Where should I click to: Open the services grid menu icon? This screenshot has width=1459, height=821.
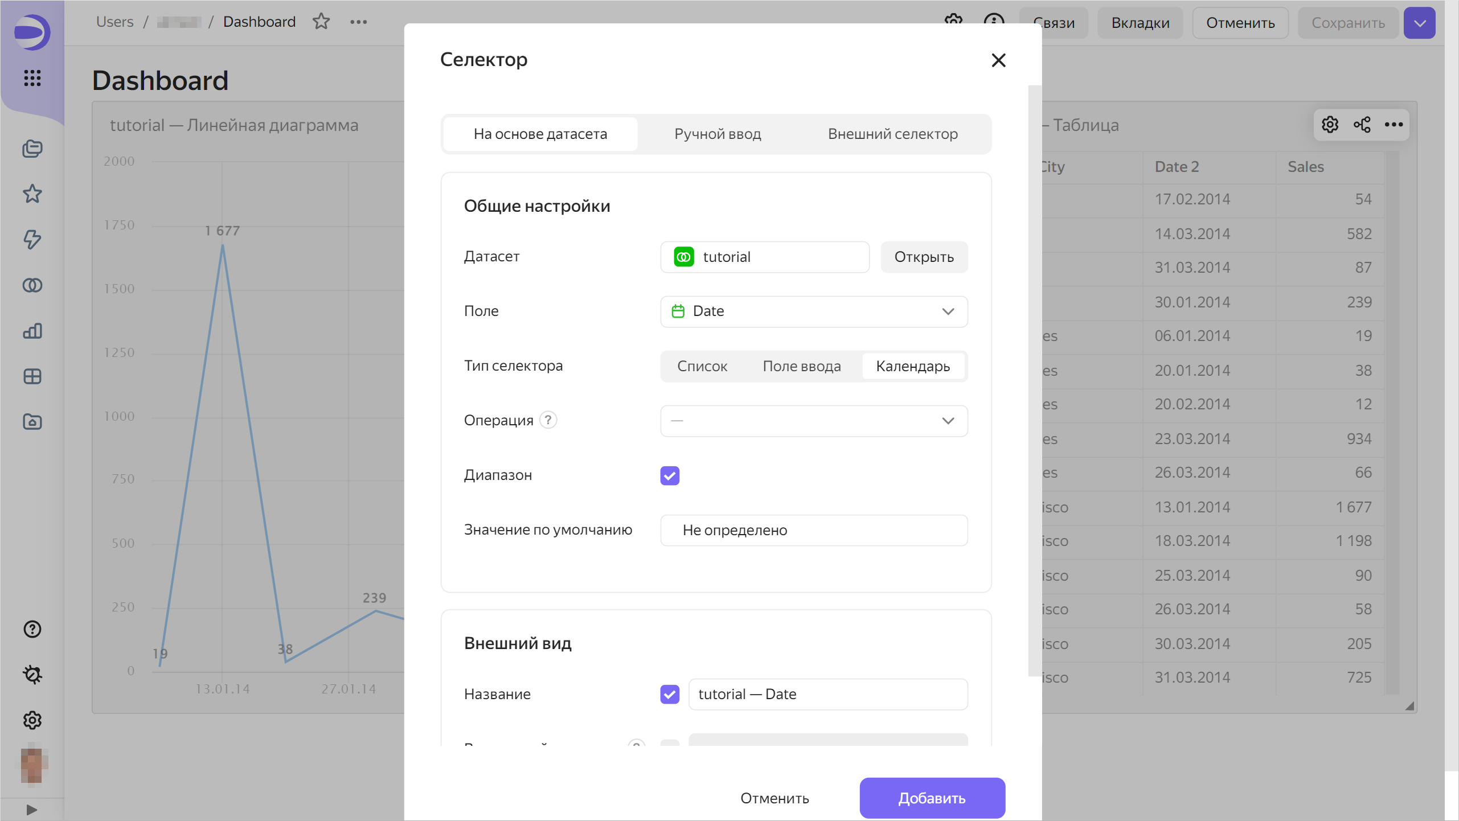[x=32, y=78]
